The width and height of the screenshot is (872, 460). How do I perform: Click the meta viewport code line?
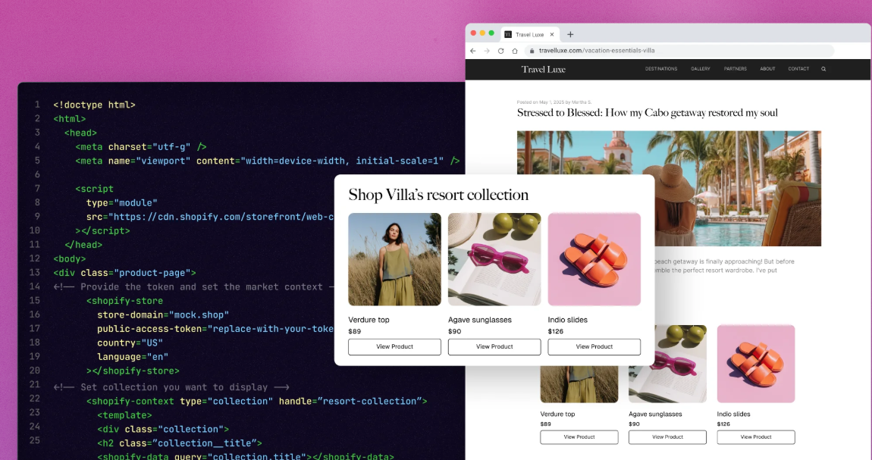click(x=268, y=161)
